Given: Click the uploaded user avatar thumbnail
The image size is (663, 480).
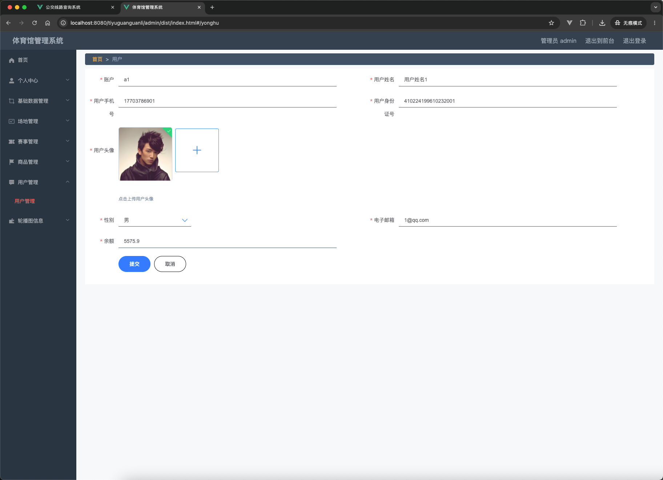Looking at the screenshot, I should pos(145,154).
